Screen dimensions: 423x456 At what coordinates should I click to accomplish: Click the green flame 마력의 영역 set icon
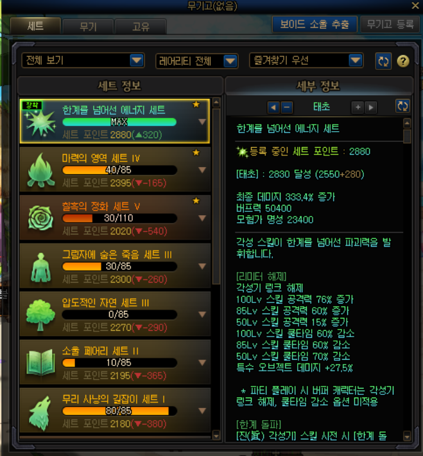coord(40,170)
